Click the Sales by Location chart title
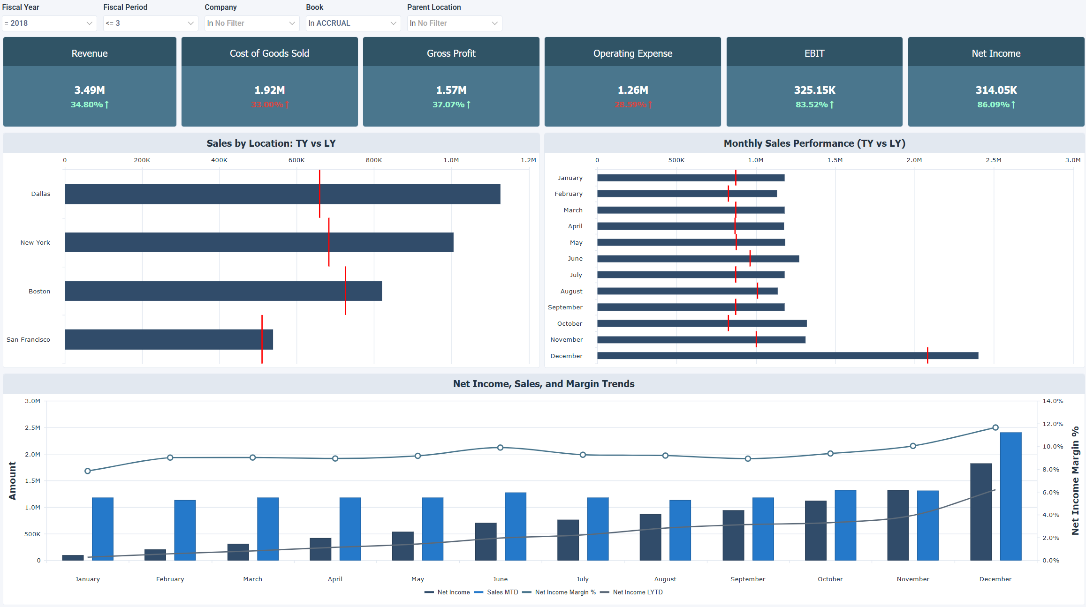This screenshot has height=607, width=1086. 271,143
